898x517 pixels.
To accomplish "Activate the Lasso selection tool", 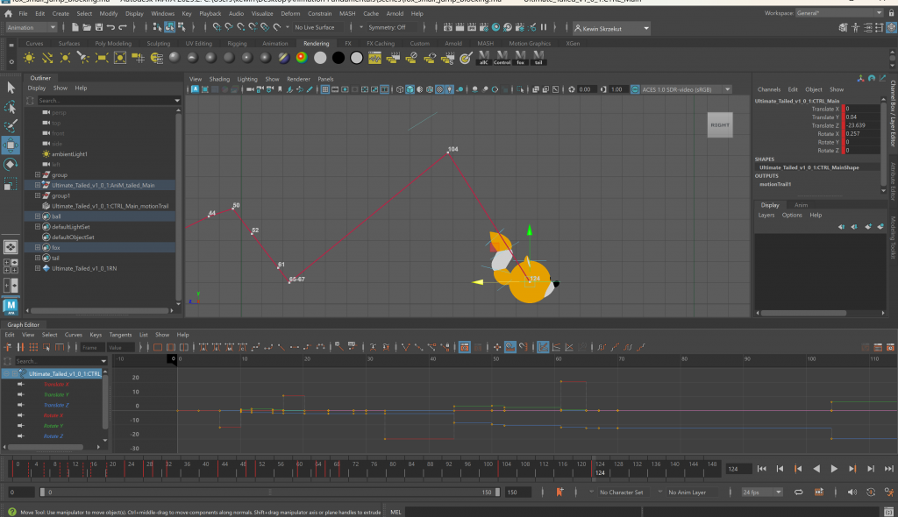I will coord(11,107).
